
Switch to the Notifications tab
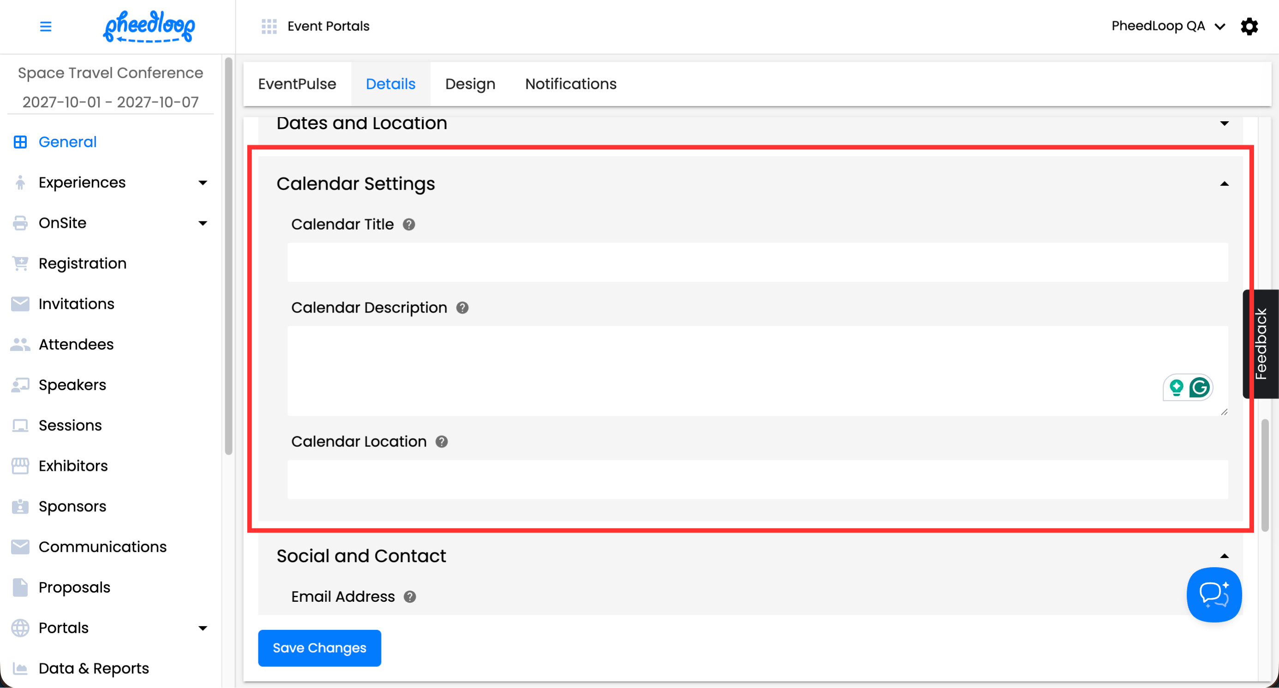(570, 84)
